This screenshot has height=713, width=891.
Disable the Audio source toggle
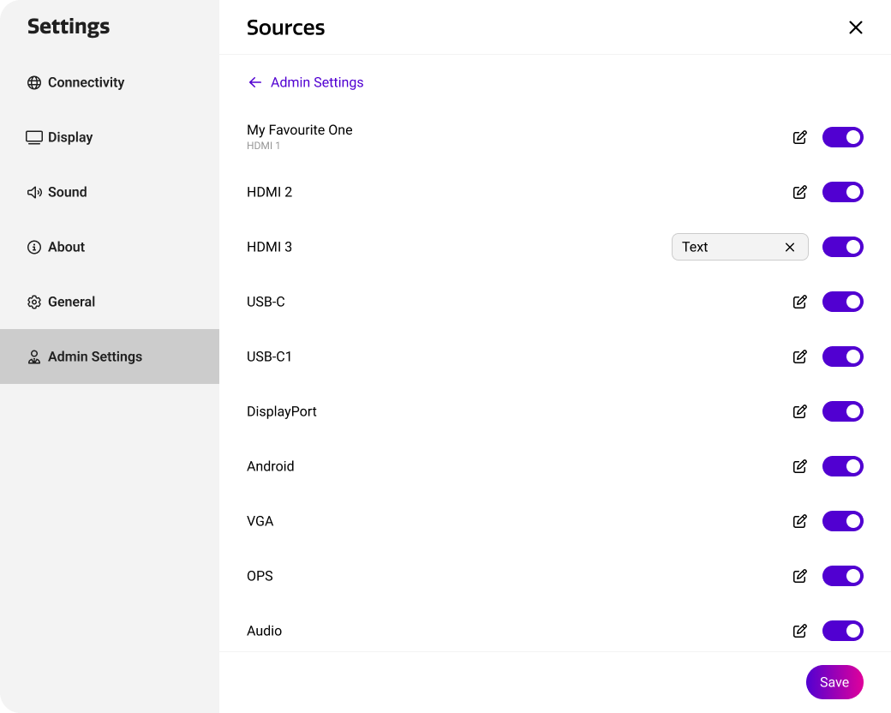(x=842, y=631)
